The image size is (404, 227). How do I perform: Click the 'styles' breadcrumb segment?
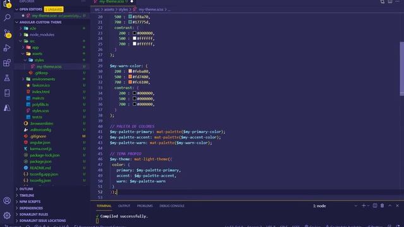(x=123, y=9)
